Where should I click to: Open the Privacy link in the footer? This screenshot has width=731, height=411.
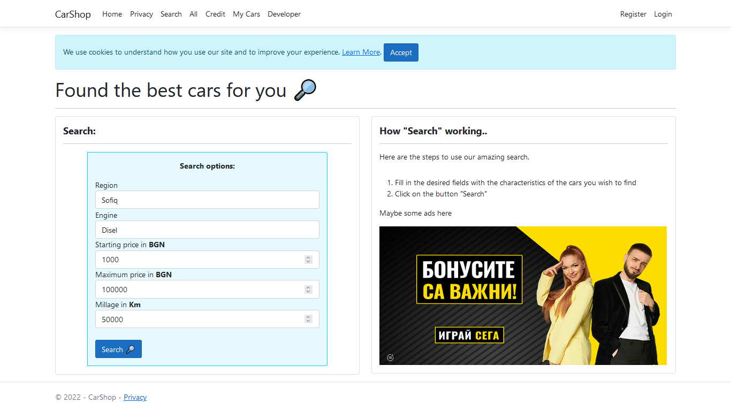pos(135,397)
